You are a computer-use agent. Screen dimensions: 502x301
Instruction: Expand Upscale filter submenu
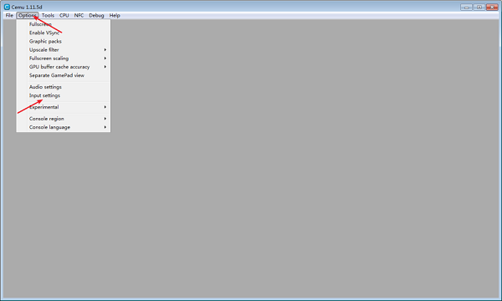tap(64, 50)
